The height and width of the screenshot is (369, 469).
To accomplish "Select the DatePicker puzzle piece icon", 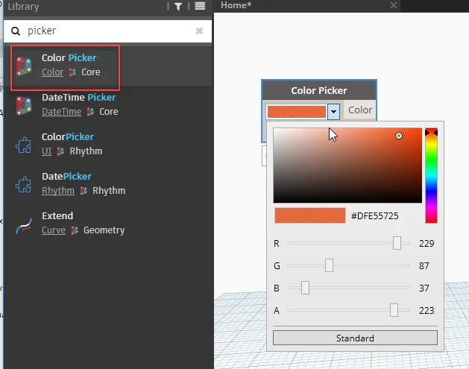I will (24, 184).
